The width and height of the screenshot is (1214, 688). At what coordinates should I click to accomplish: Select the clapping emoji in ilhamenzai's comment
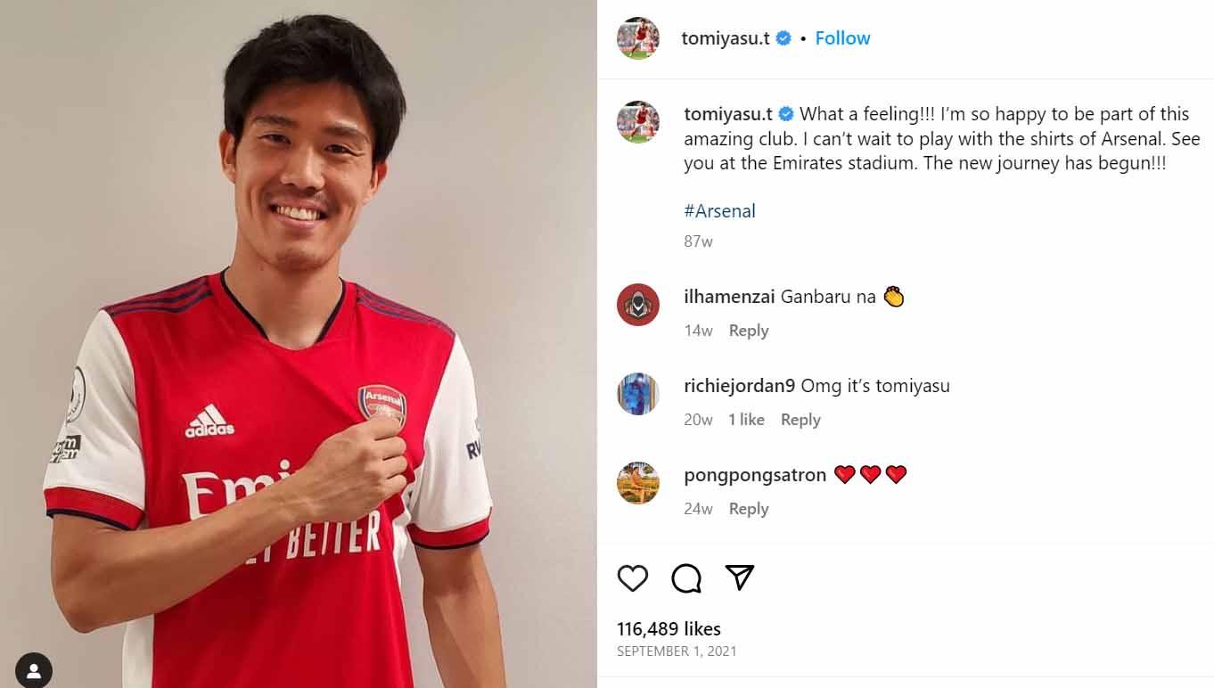point(894,296)
